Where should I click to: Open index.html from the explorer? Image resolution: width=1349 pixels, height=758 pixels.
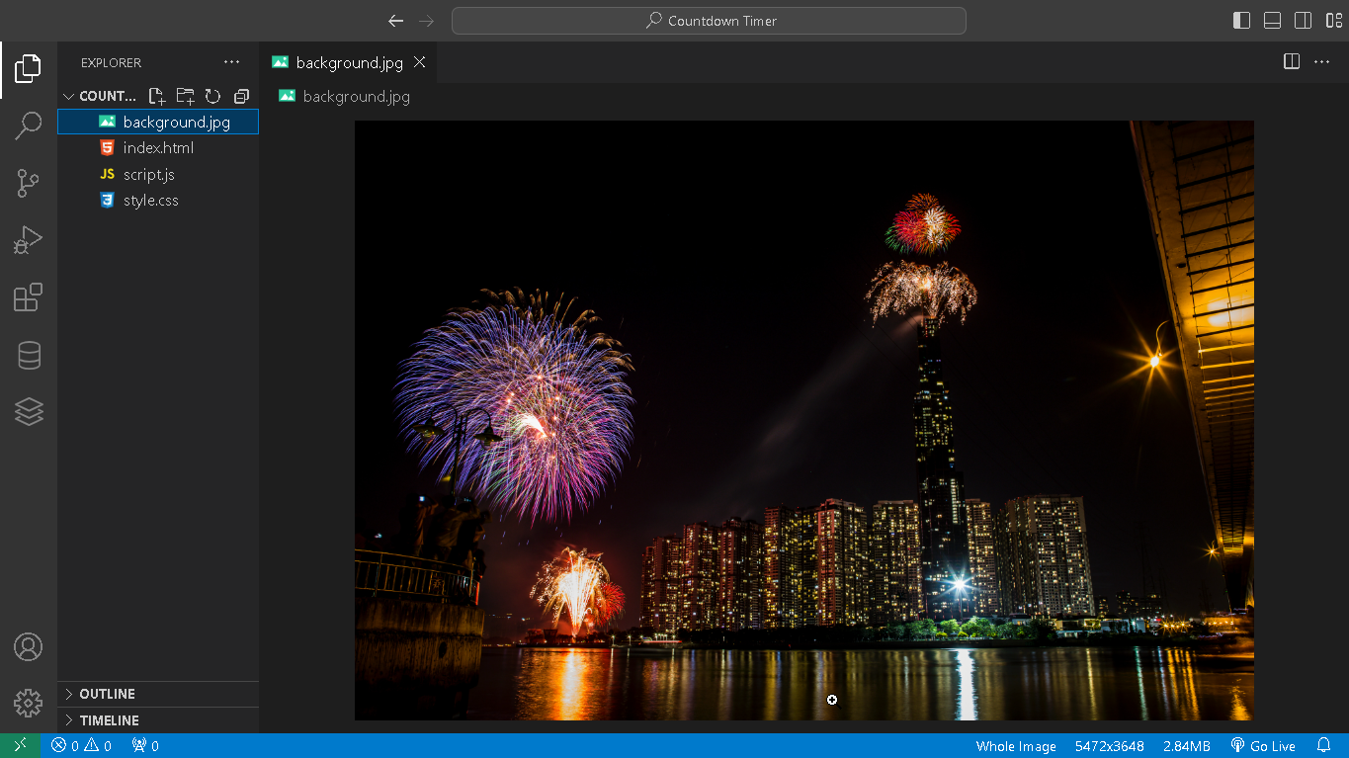coord(158,148)
